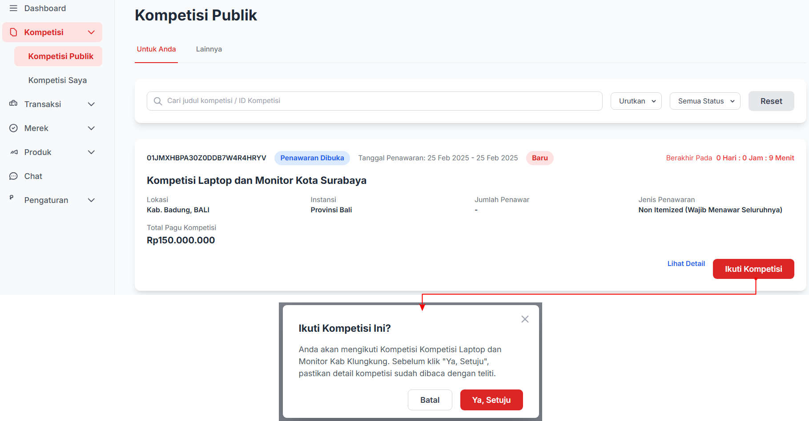
Task: Switch to the Lainnya tab
Action: (x=209, y=49)
